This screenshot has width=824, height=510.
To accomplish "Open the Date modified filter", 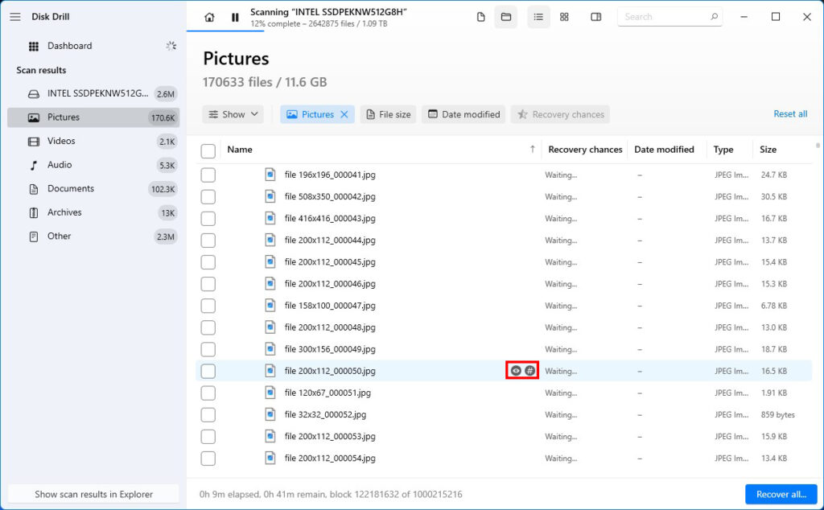I will pyautogui.click(x=463, y=114).
